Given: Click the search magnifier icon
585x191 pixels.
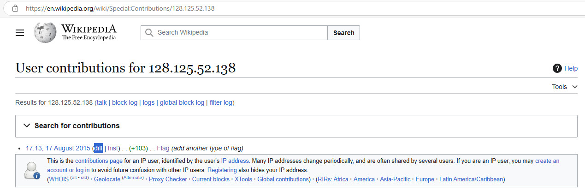Looking at the screenshot, I should click(x=149, y=33).
